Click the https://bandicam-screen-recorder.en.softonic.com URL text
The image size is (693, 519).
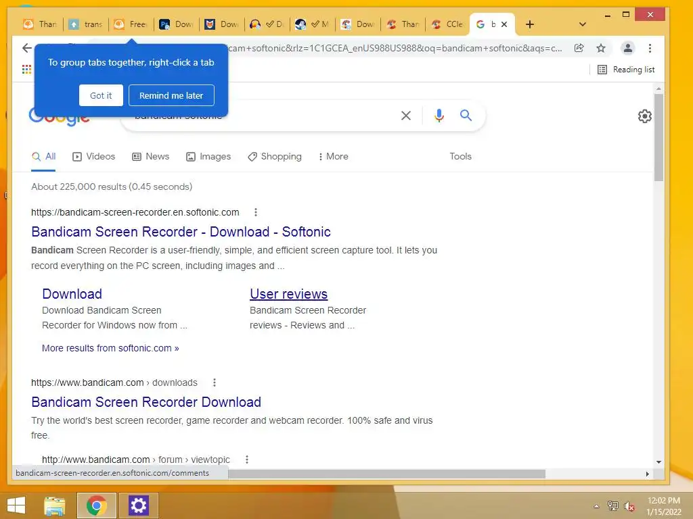(x=135, y=212)
